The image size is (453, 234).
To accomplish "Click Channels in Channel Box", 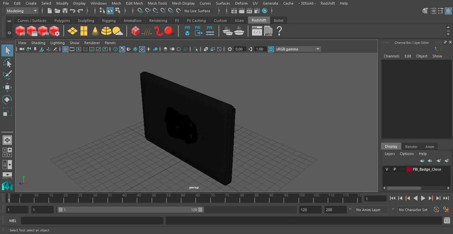I will (x=391, y=56).
